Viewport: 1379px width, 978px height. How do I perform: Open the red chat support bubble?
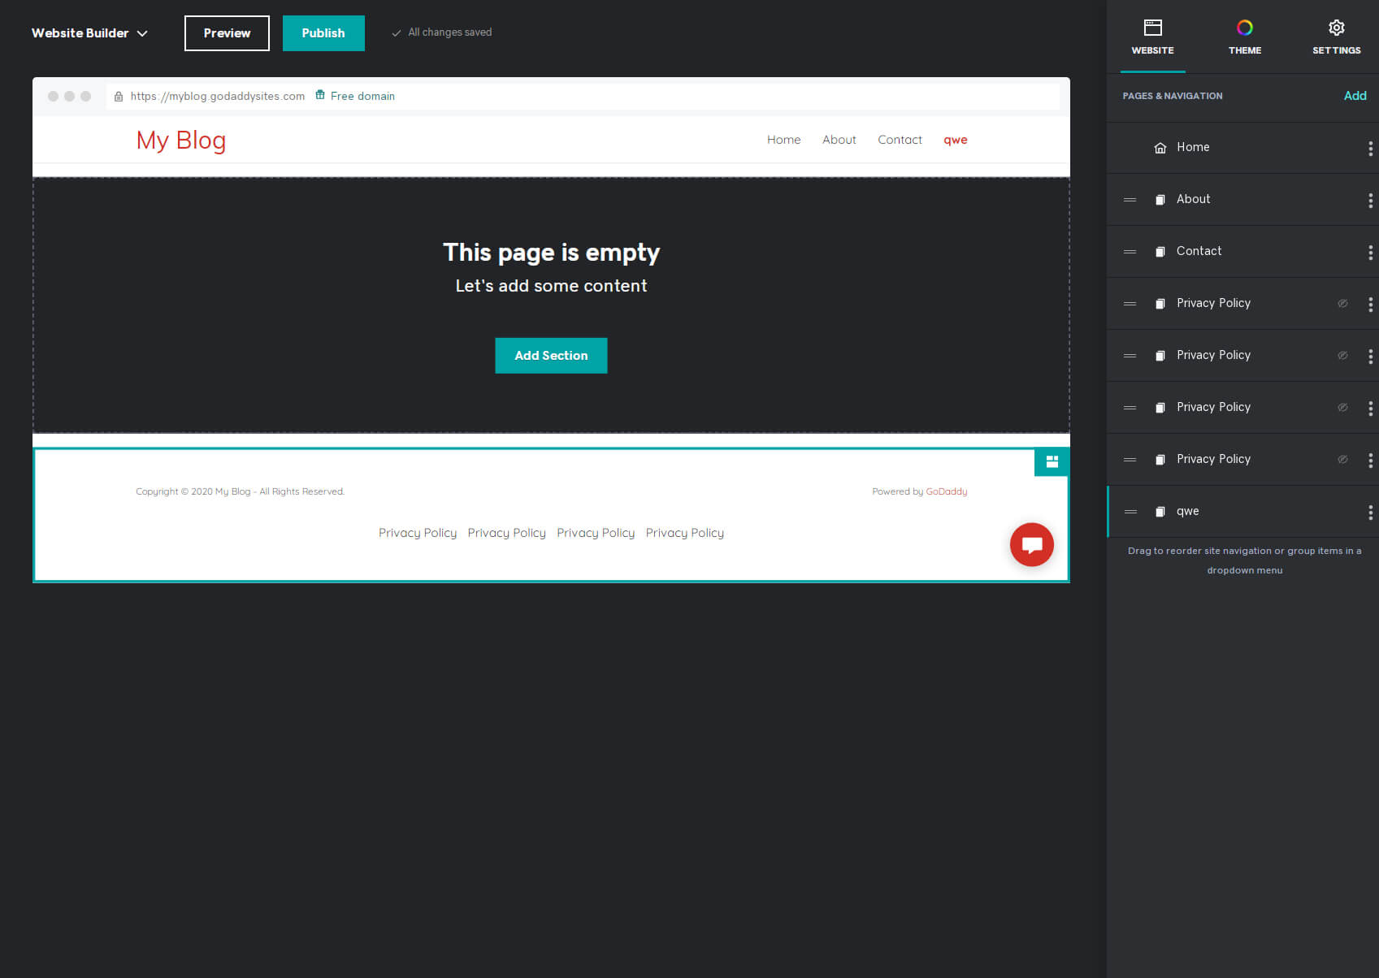point(1031,544)
